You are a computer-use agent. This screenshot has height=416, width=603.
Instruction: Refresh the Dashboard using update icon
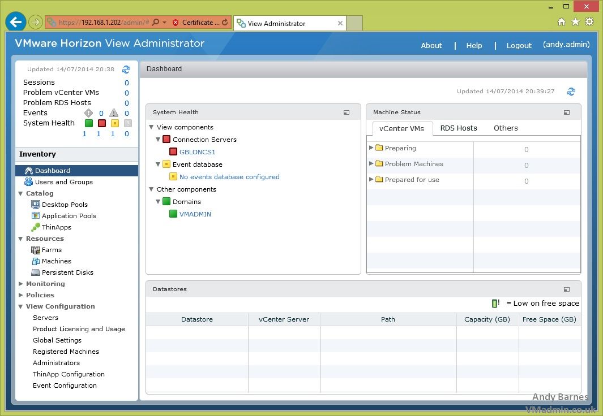(x=571, y=92)
